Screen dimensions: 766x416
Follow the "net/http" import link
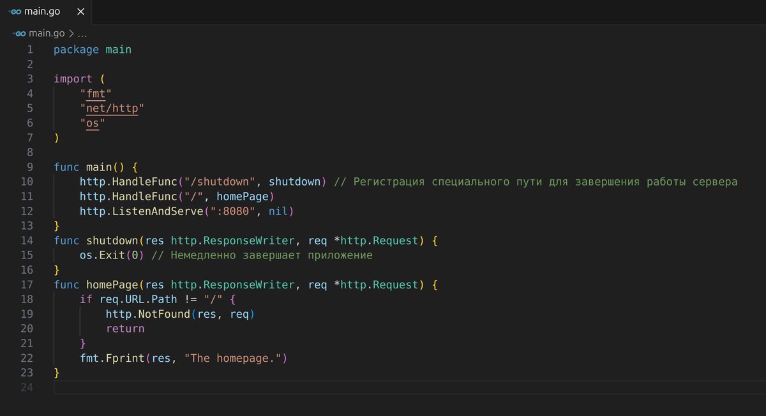(112, 108)
